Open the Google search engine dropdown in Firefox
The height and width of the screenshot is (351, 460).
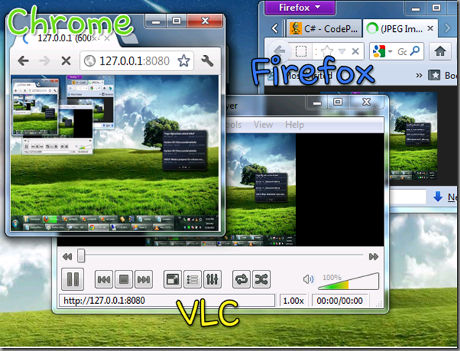383,51
